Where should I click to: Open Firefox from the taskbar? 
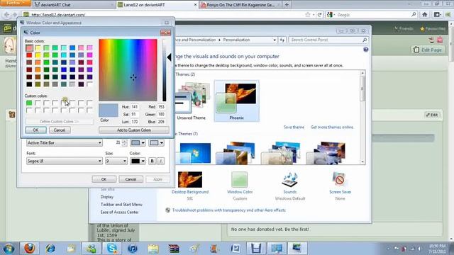[x=29, y=249]
